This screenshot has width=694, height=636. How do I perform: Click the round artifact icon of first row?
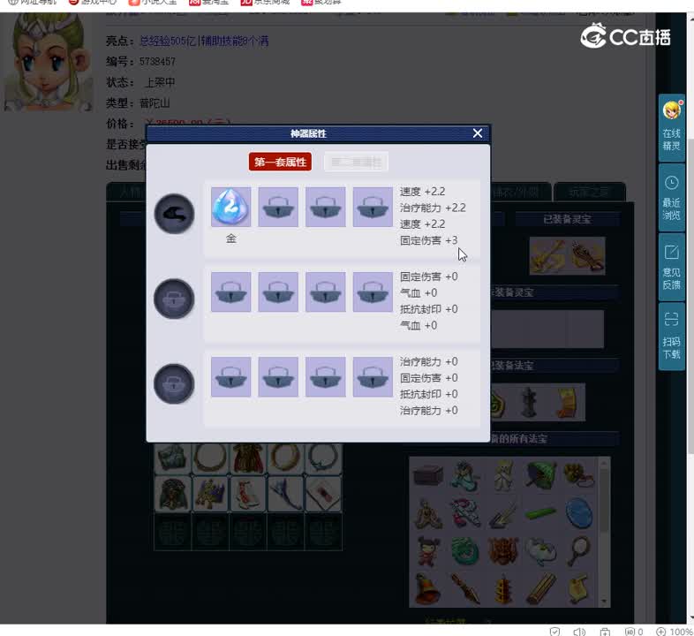tap(174, 214)
